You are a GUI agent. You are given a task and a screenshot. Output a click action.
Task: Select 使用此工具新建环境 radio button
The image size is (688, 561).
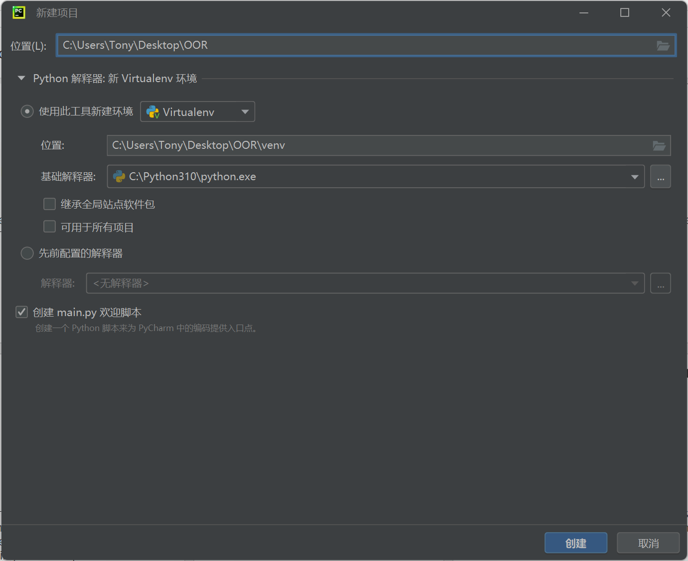pos(27,112)
